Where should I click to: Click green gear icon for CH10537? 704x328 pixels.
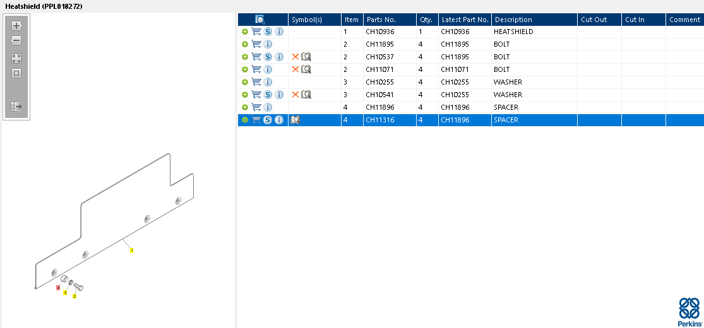coord(245,57)
